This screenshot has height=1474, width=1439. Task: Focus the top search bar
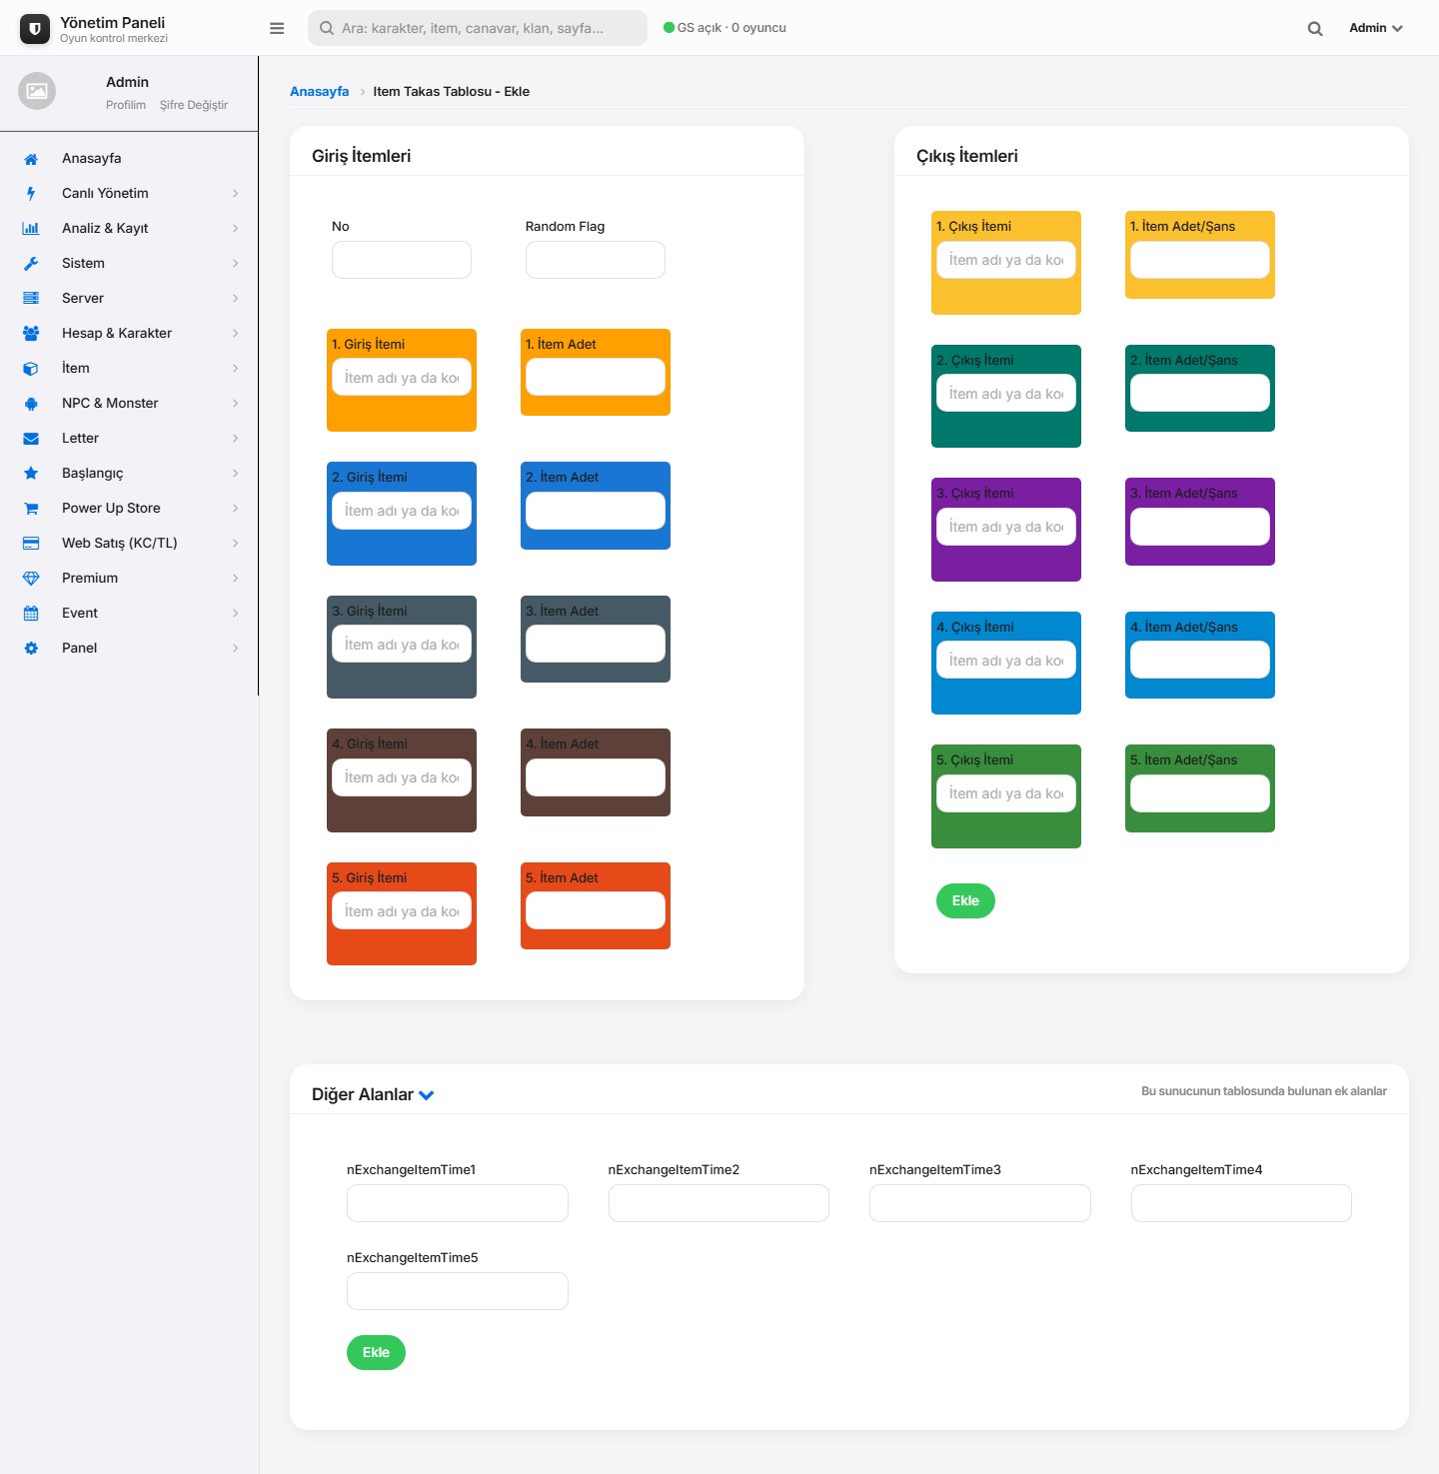[x=478, y=28]
